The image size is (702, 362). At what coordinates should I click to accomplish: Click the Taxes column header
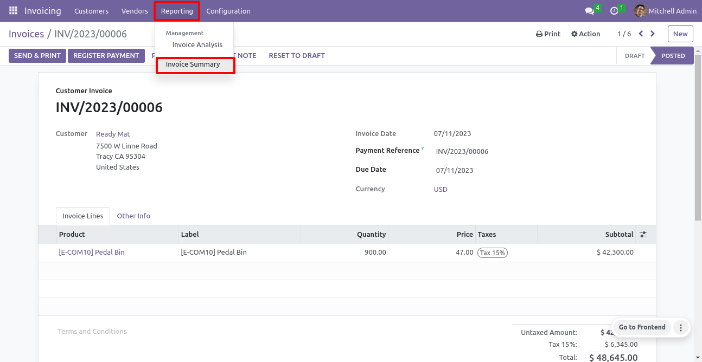(x=507, y=235)
